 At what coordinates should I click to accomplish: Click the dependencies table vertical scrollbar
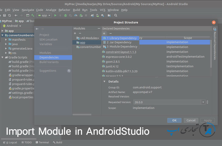[x=211, y=54]
